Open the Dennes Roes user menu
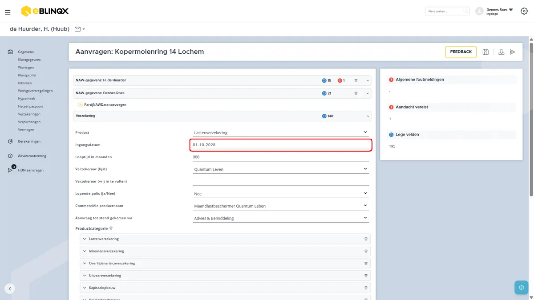The image size is (534, 300). [x=499, y=11]
